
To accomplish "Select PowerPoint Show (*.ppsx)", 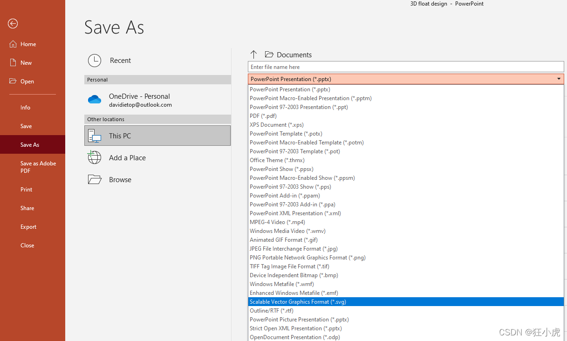I will [406, 169].
